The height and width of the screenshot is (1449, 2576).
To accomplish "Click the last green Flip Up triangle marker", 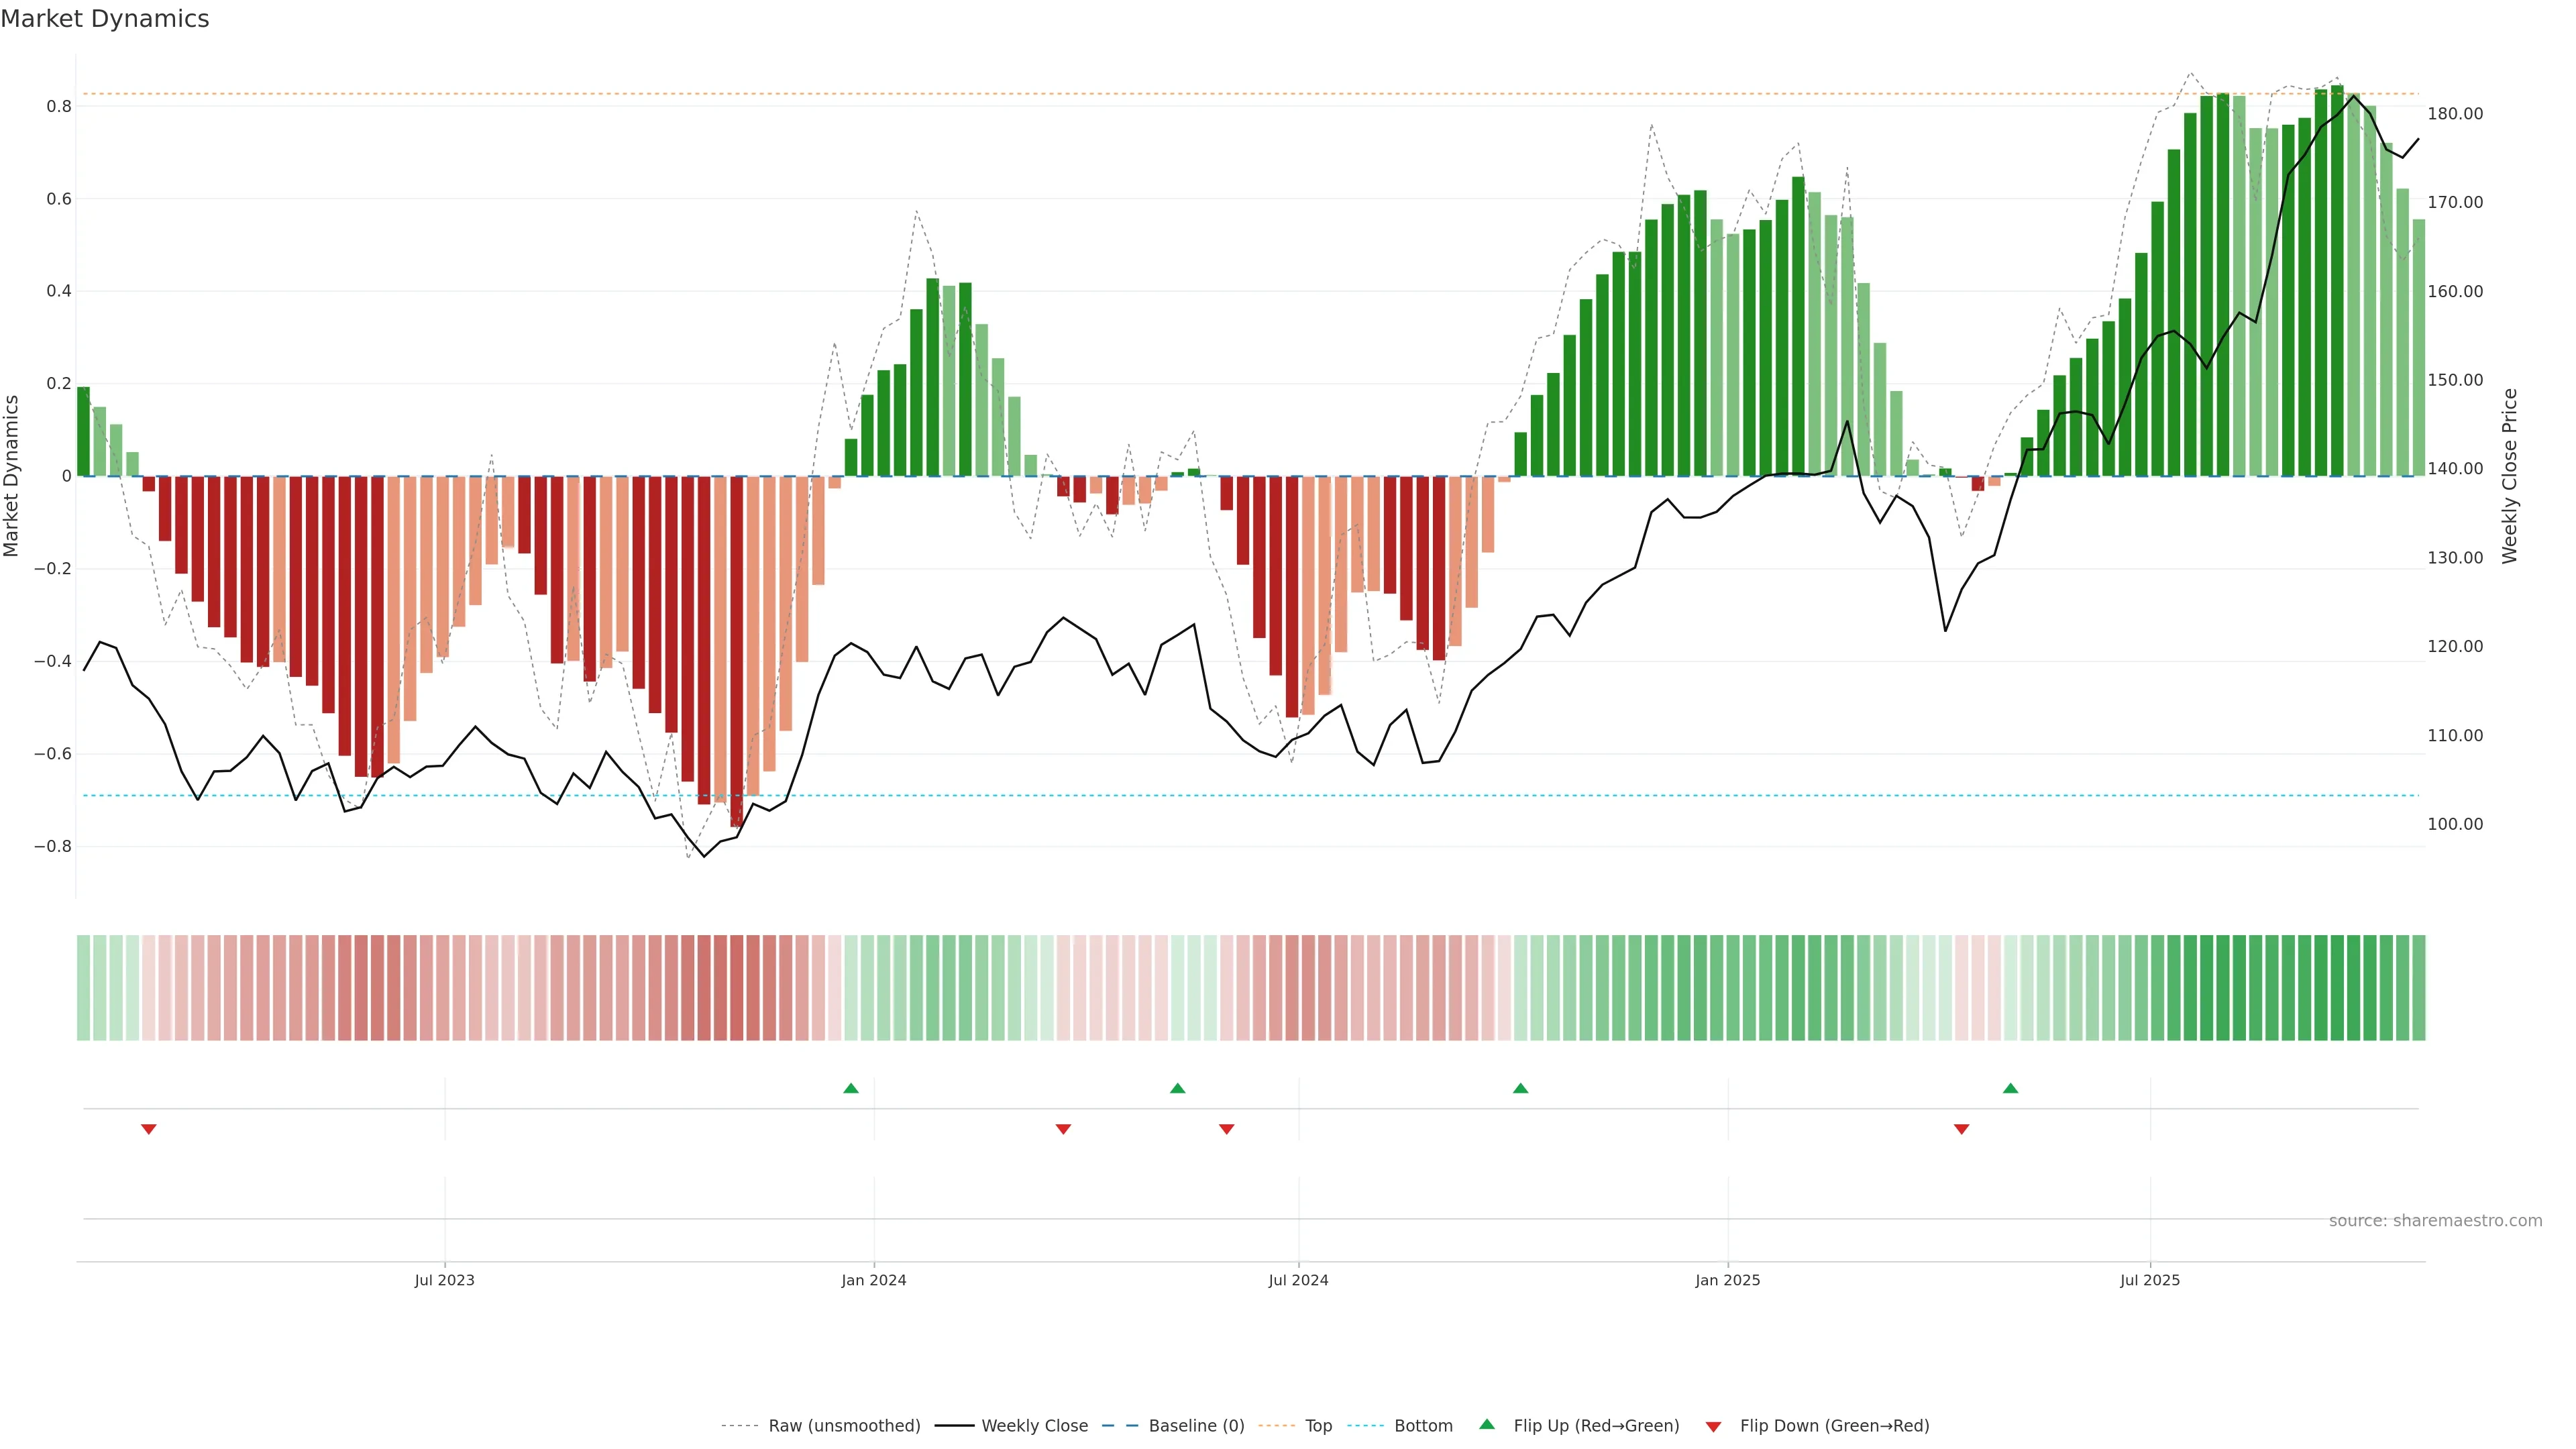I will 2010,1088.
